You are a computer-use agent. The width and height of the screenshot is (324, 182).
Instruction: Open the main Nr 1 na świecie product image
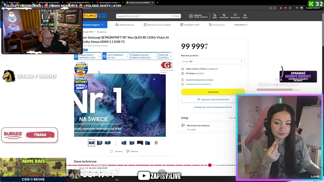(120, 105)
